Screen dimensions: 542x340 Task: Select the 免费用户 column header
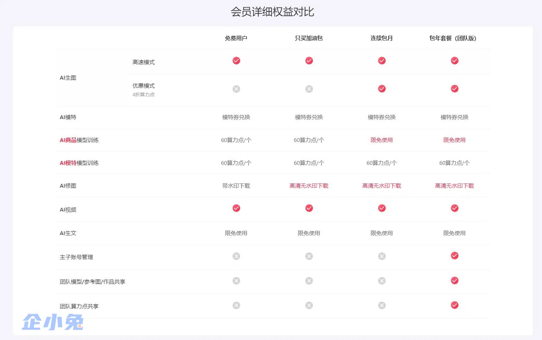(236, 38)
